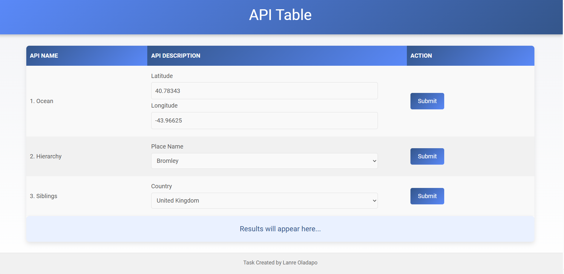Screen dimensions: 564x274
Task: Select the "1. Ocean" row name
Action: point(42,101)
